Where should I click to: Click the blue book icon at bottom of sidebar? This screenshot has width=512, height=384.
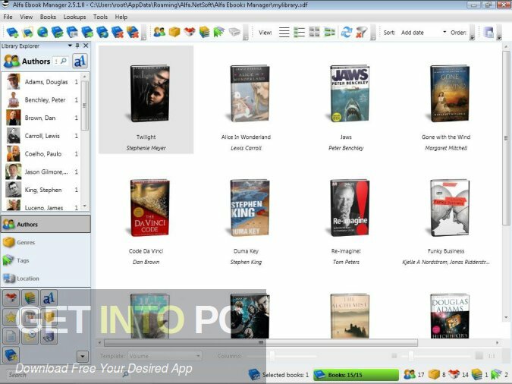[11, 355]
